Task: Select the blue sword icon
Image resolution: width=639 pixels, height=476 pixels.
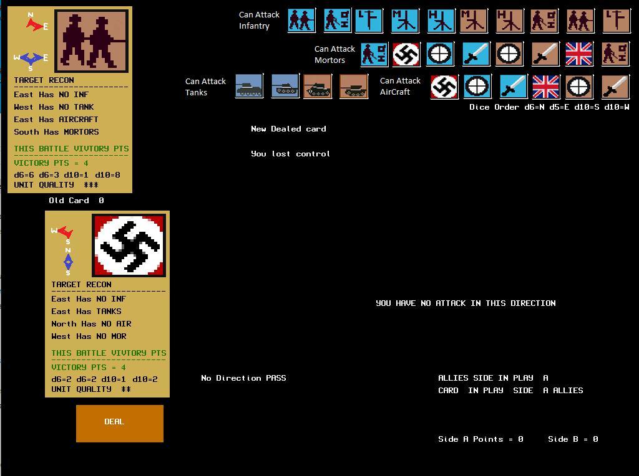Action: (476, 54)
